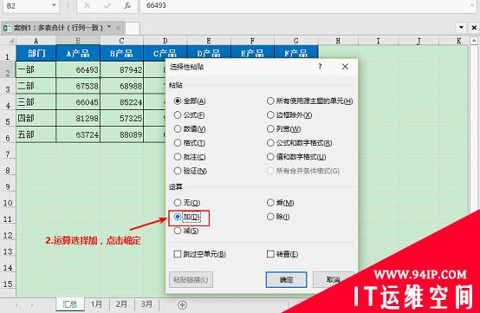Click the insert function fx icon

[x=127, y=5]
